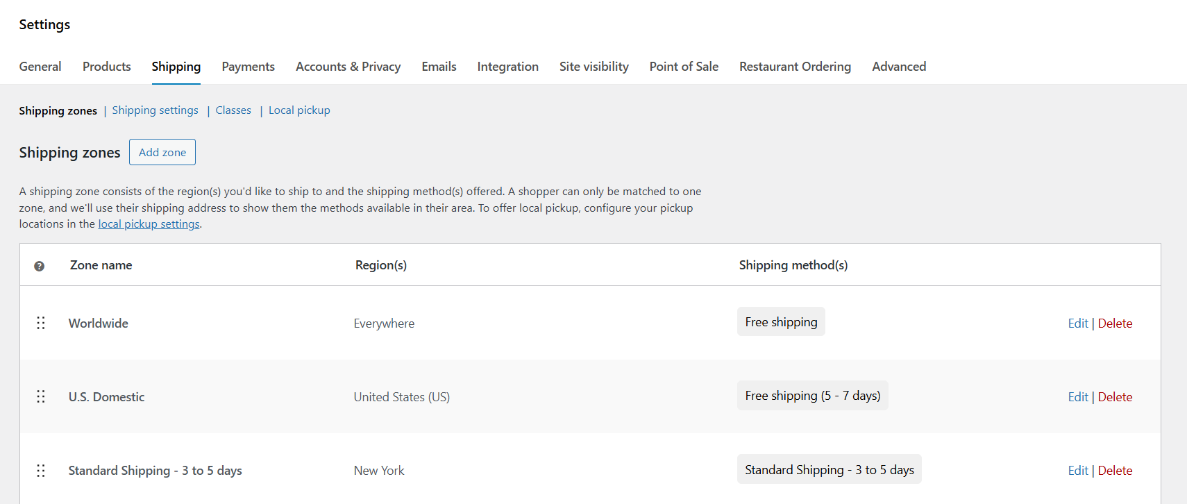The width and height of the screenshot is (1187, 504).
Task: Delete the U.S. Domestic zone
Action: (1115, 396)
